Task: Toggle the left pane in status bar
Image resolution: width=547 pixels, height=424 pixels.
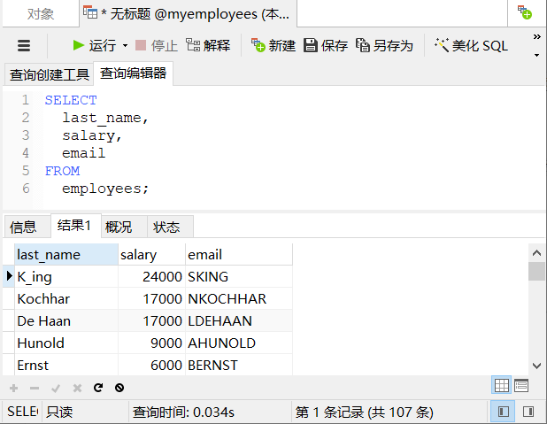Action: (x=503, y=412)
